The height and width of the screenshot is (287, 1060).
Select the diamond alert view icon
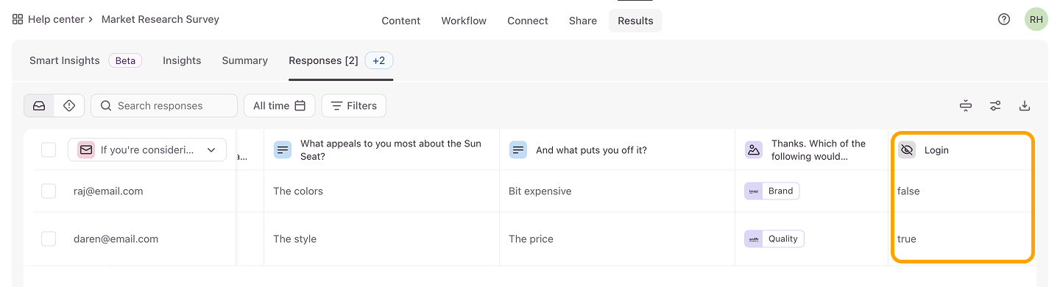69,106
